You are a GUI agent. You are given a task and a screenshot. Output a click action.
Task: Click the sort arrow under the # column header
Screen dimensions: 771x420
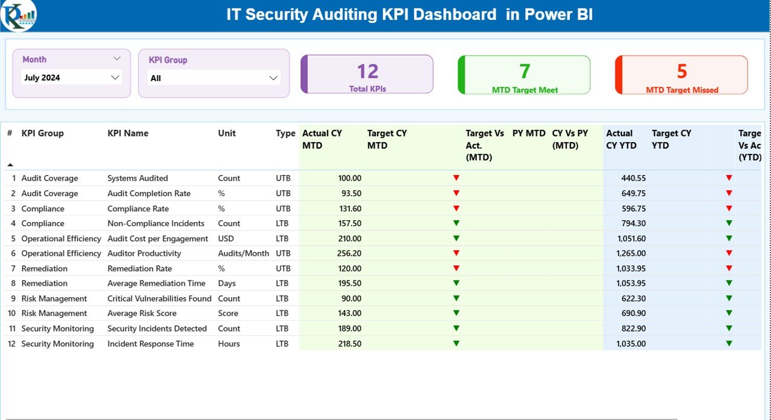[x=9, y=163]
